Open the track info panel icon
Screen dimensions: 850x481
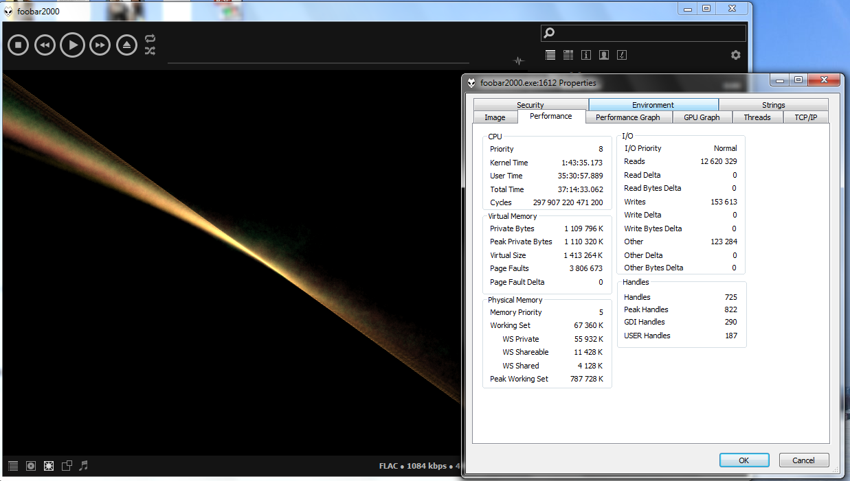point(586,55)
